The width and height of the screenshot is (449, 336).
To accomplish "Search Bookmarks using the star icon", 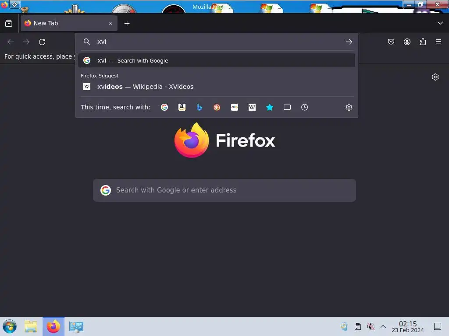I will 270,107.
